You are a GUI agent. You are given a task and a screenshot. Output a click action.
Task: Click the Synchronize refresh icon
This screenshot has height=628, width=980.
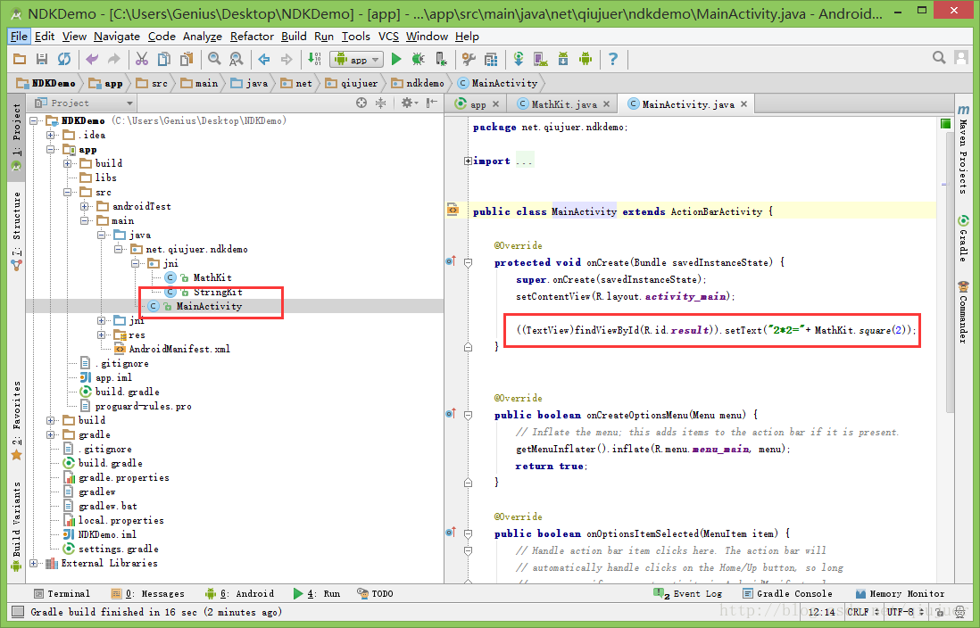(x=63, y=60)
